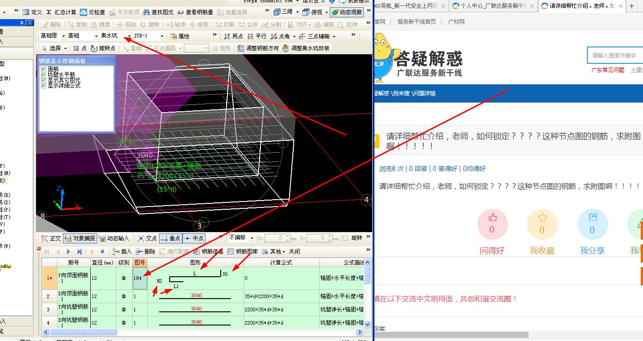Click 调整集水坑放坡 adjust sump slope
Screen dimensions: 643x341
[306, 48]
